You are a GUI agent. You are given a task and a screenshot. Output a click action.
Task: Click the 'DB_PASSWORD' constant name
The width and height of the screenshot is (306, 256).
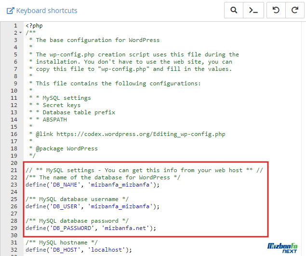pyautogui.click(x=68, y=228)
